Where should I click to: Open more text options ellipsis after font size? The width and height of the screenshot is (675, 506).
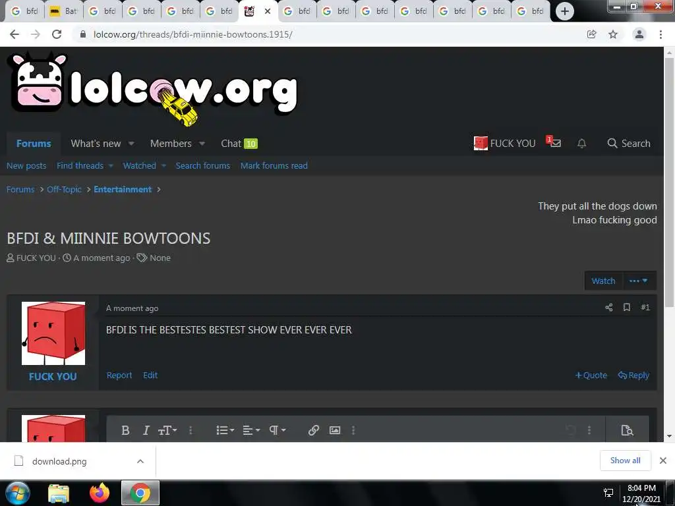pyautogui.click(x=191, y=430)
